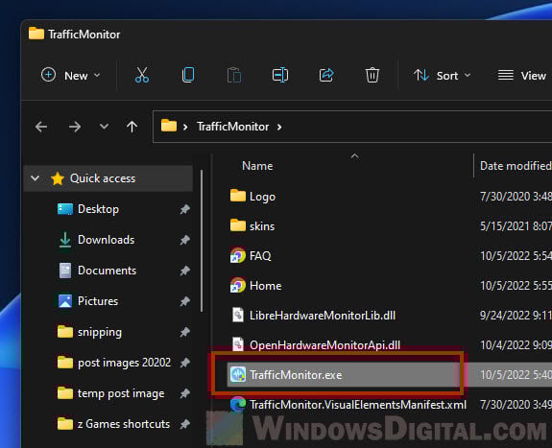Go forward with the right arrow
552x448 pixels.
tap(75, 127)
